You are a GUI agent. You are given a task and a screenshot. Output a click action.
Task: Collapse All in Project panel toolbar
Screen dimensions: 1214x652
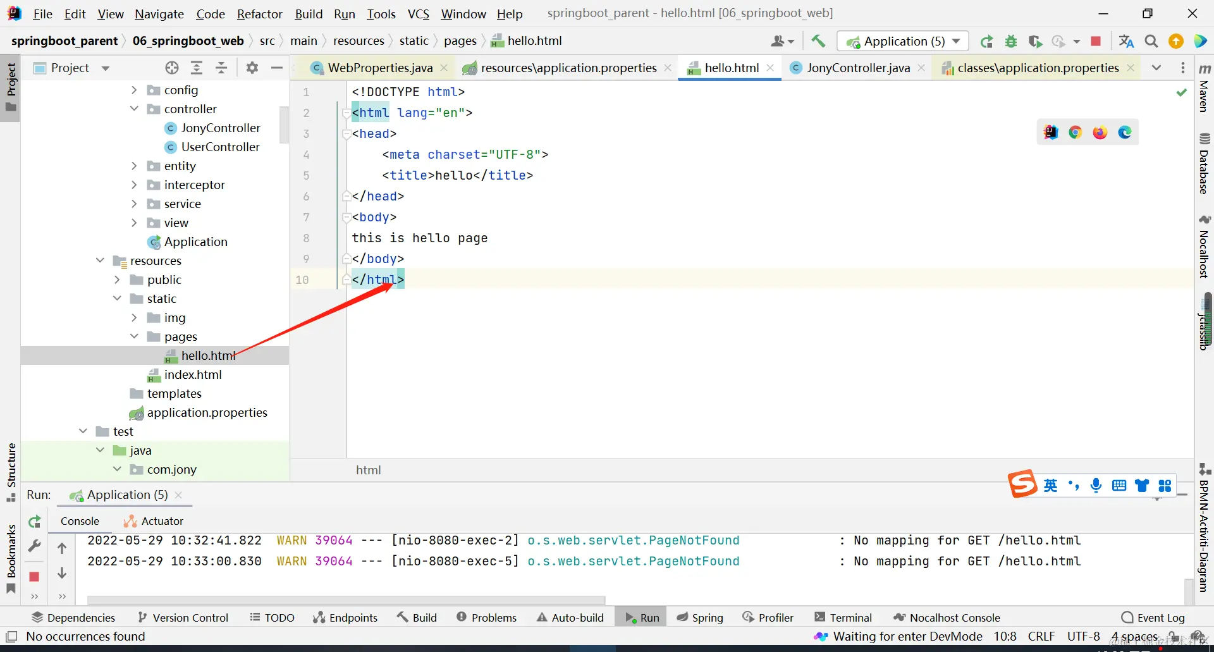pos(221,68)
